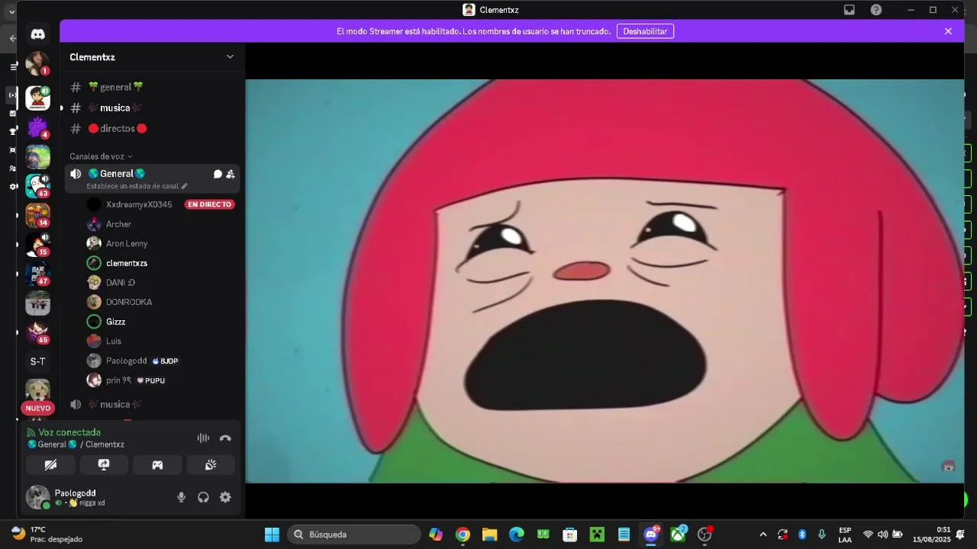The height and width of the screenshot is (549, 977).
Task: Open Discord inbox icon in title bar
Action: pyautogui.click(x=849, y=10)
